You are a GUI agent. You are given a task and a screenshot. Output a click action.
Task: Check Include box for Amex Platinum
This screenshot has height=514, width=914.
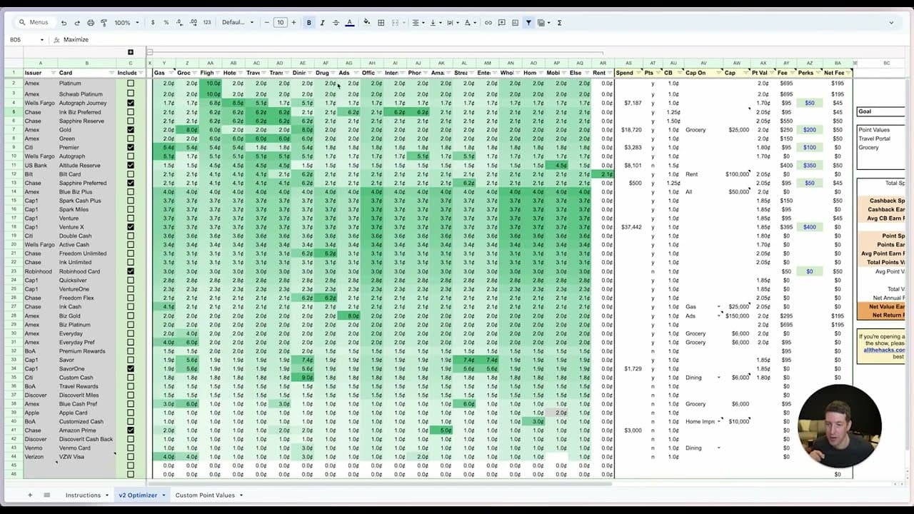[x=130, y=84]
